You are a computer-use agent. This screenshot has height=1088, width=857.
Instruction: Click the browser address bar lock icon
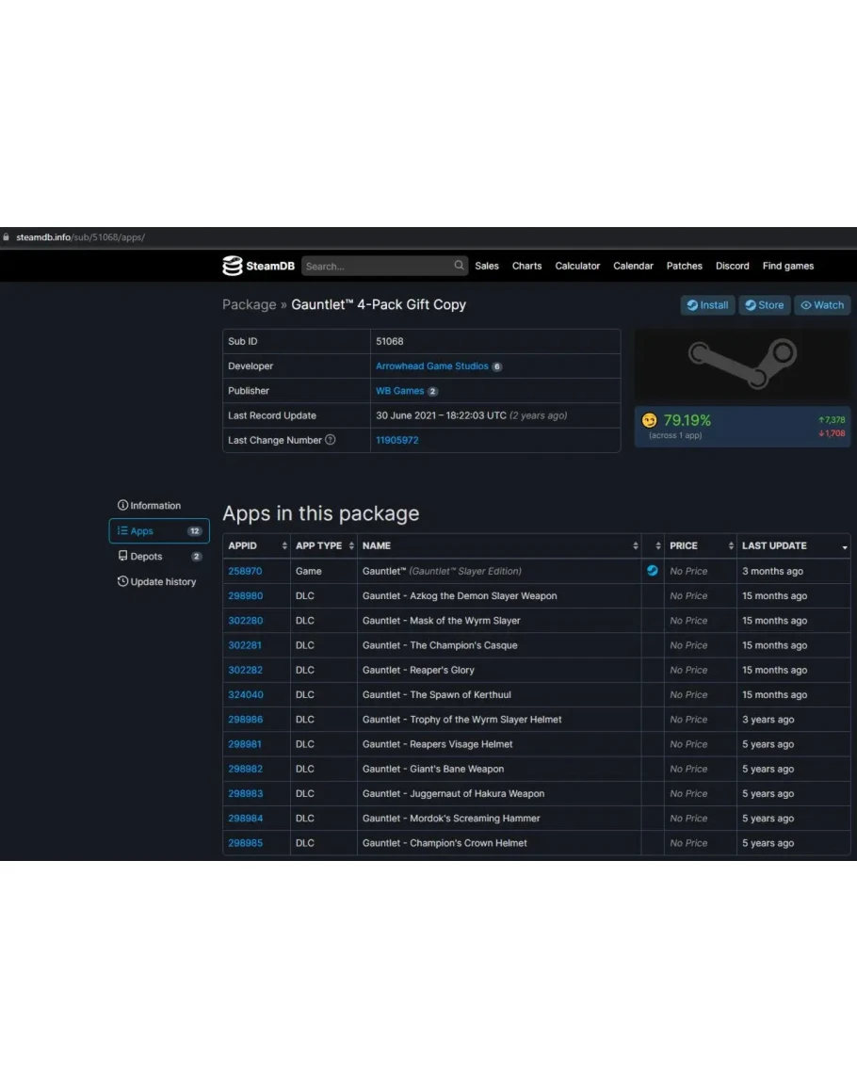(x=7, y=237)
